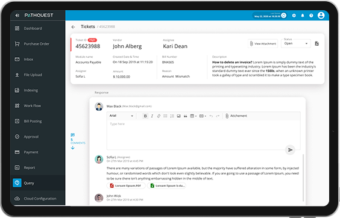
Task: Click module name Accounts Payable
Action: [x=88, y=63]
